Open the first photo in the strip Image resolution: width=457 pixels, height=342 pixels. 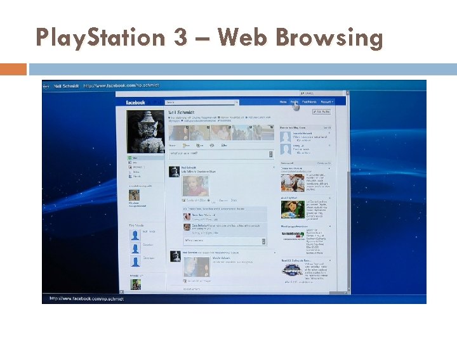pyautogui.click(x=178, y=133)
